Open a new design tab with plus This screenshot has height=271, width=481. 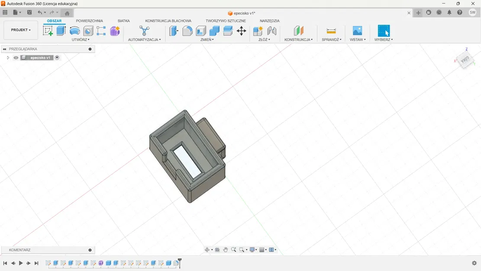pos(418,13)
